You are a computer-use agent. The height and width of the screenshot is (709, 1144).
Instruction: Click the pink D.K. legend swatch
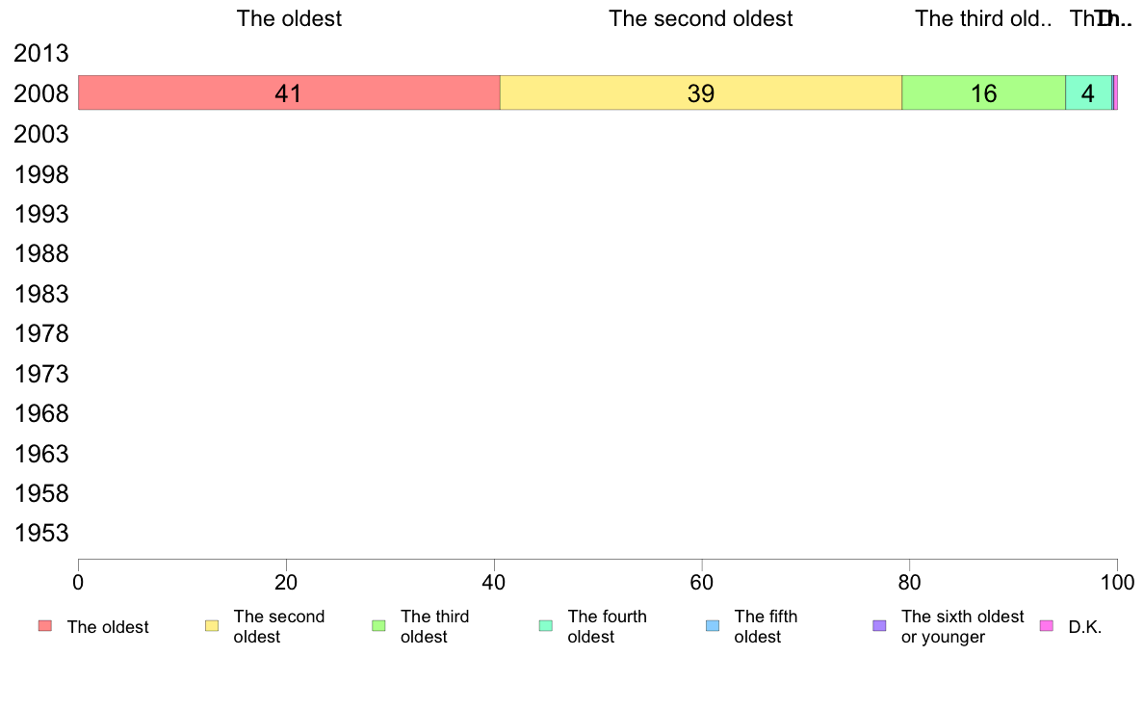point(1046,626)
